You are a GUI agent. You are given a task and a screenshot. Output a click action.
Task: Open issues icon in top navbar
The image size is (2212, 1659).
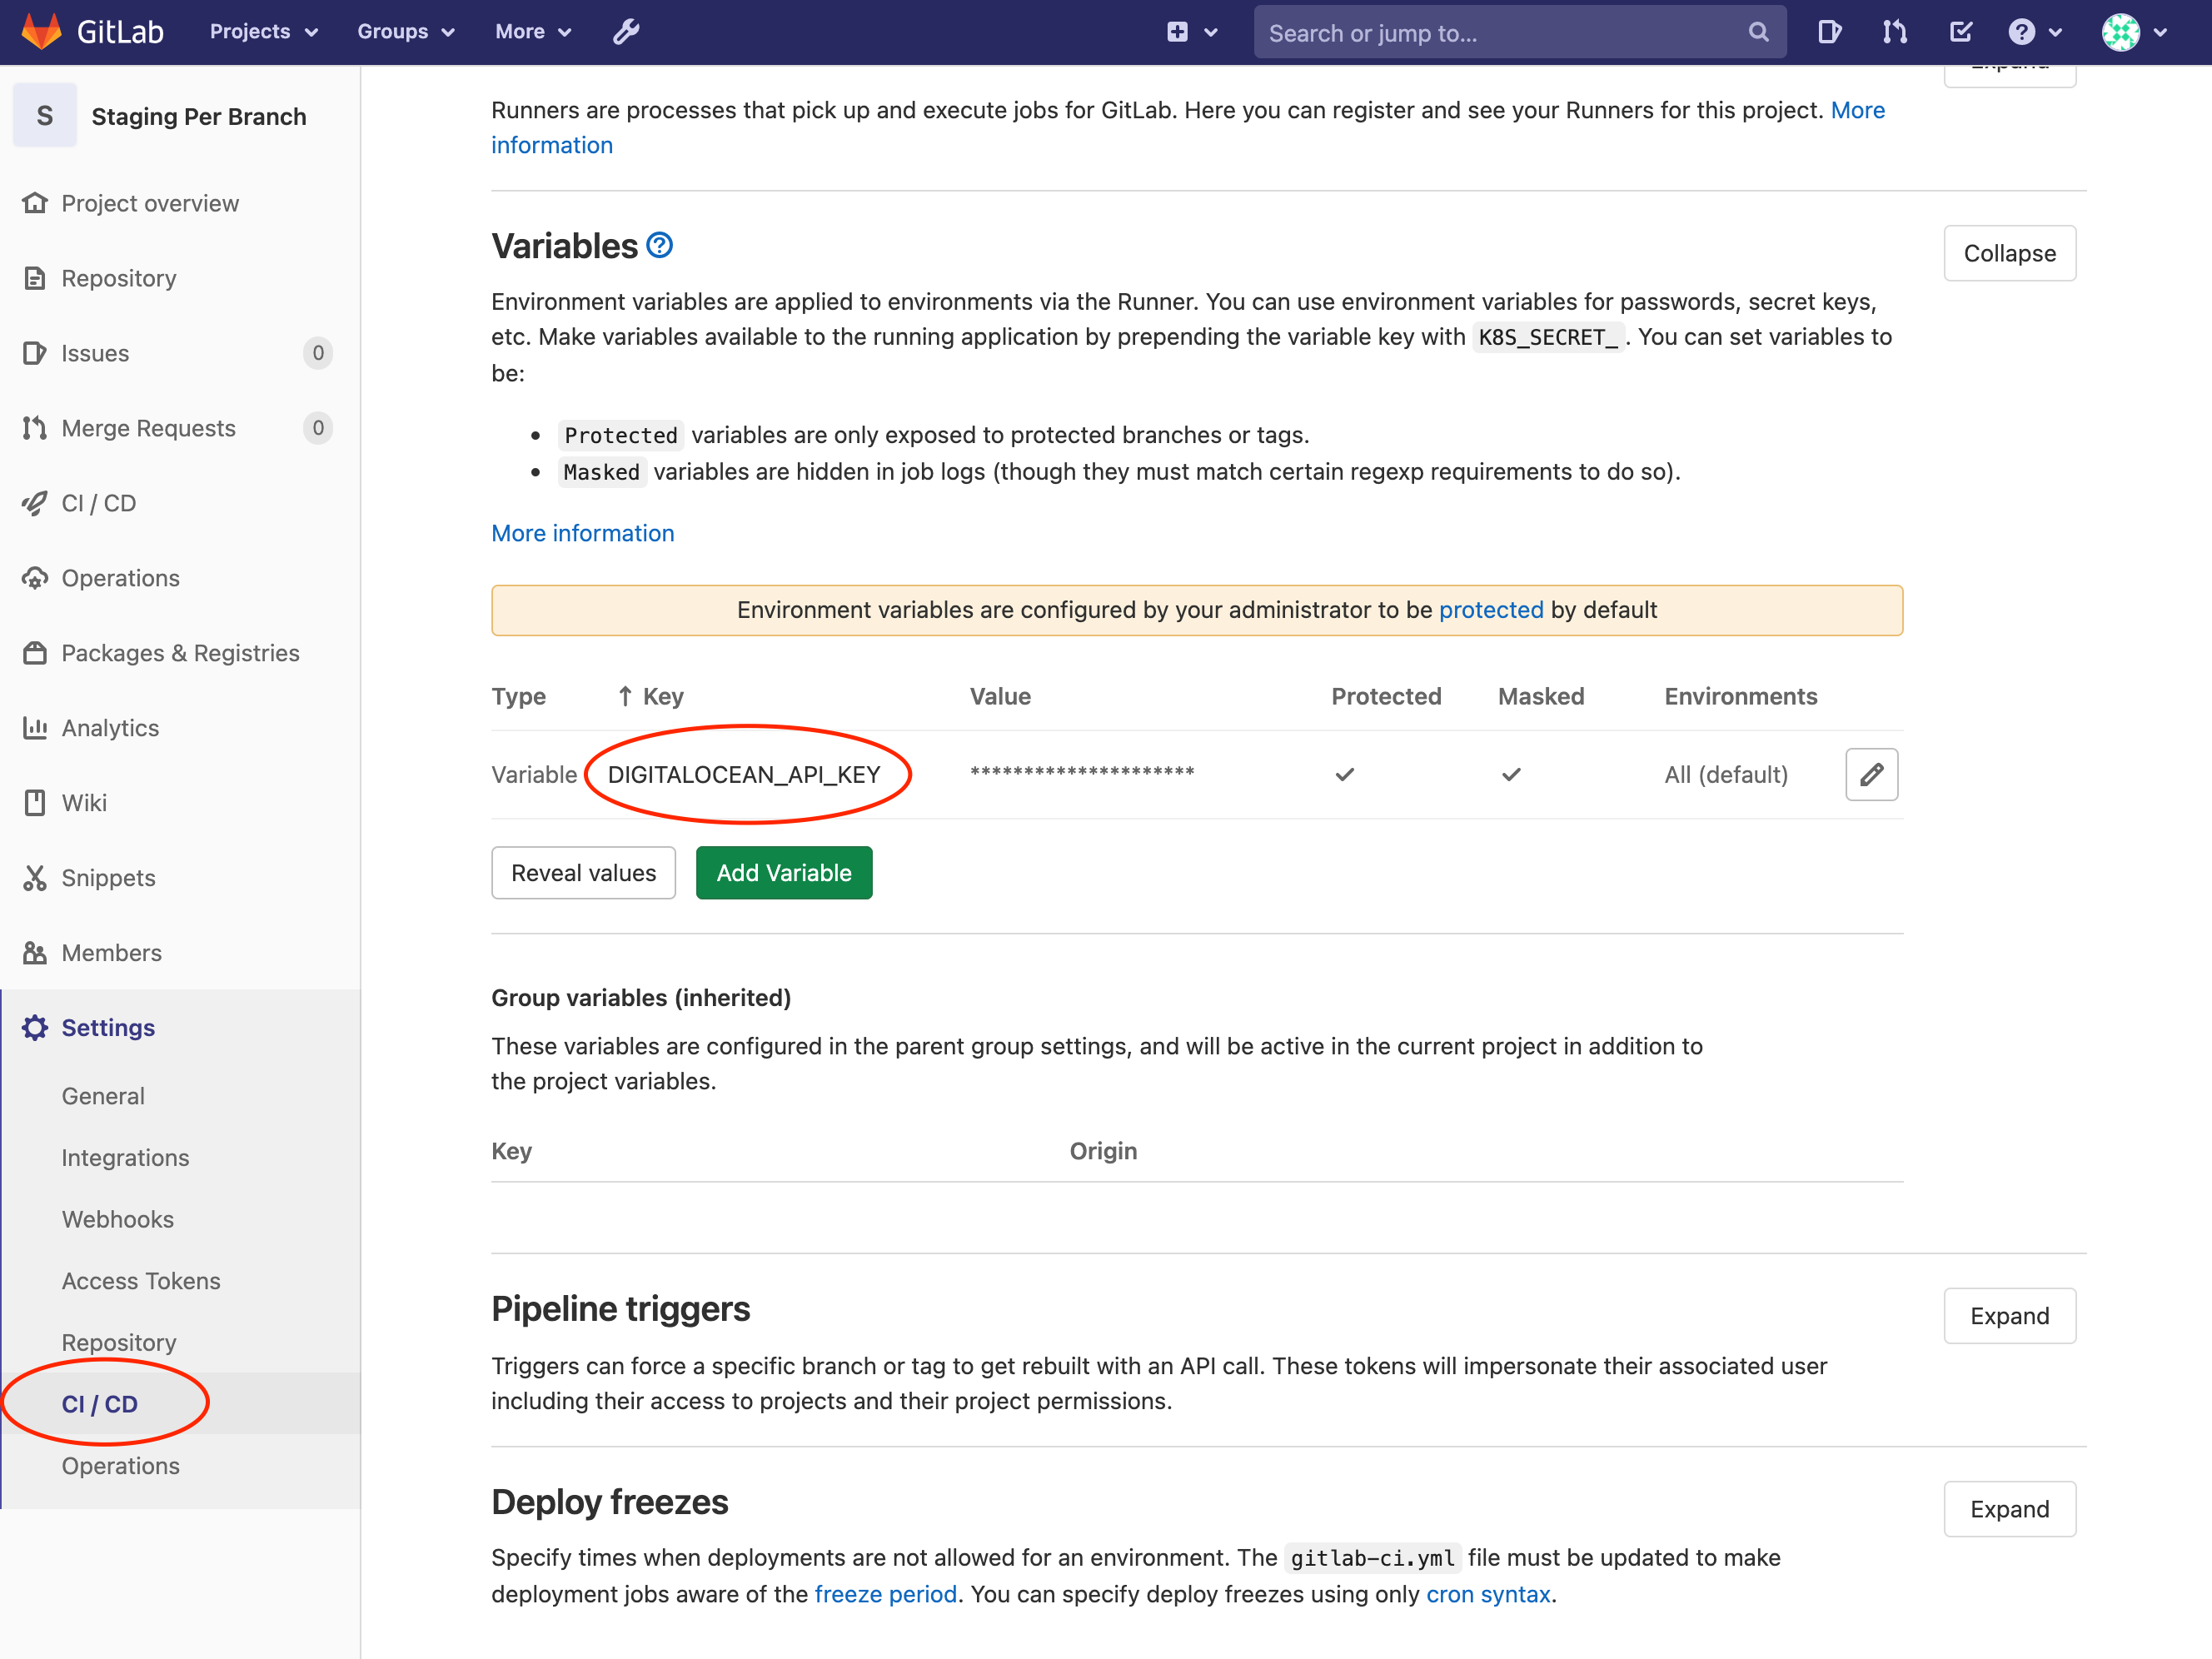(1829, 32)
